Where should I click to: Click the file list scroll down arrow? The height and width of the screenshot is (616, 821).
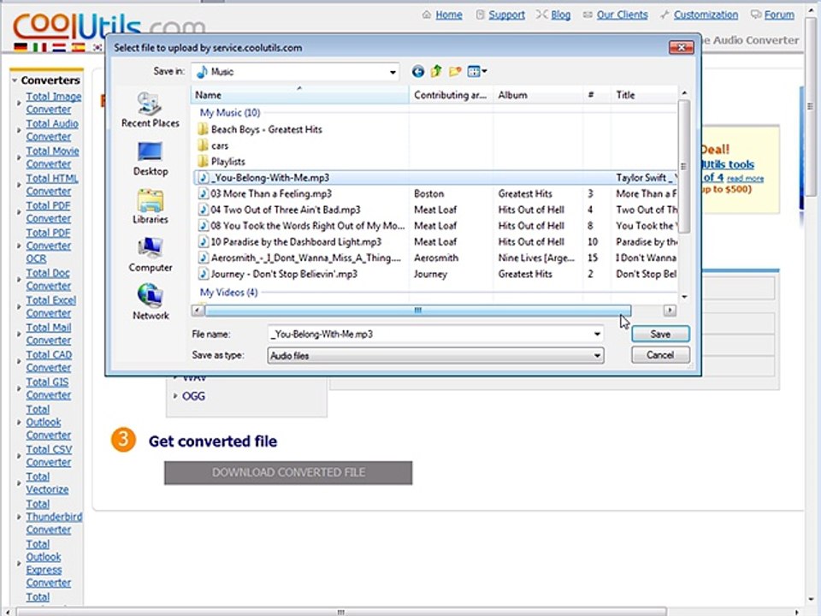tap(684, 297)
